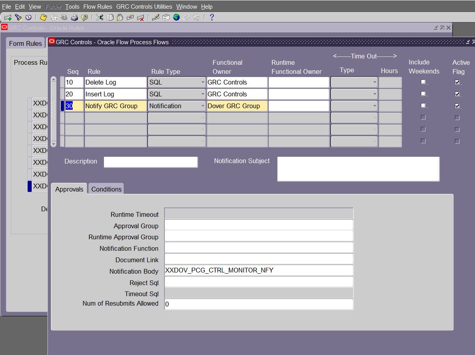Open the Window menu
475x355 pixels.
(187, 7)
